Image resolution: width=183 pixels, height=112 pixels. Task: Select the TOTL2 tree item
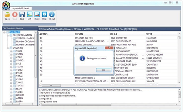point(19,70)
